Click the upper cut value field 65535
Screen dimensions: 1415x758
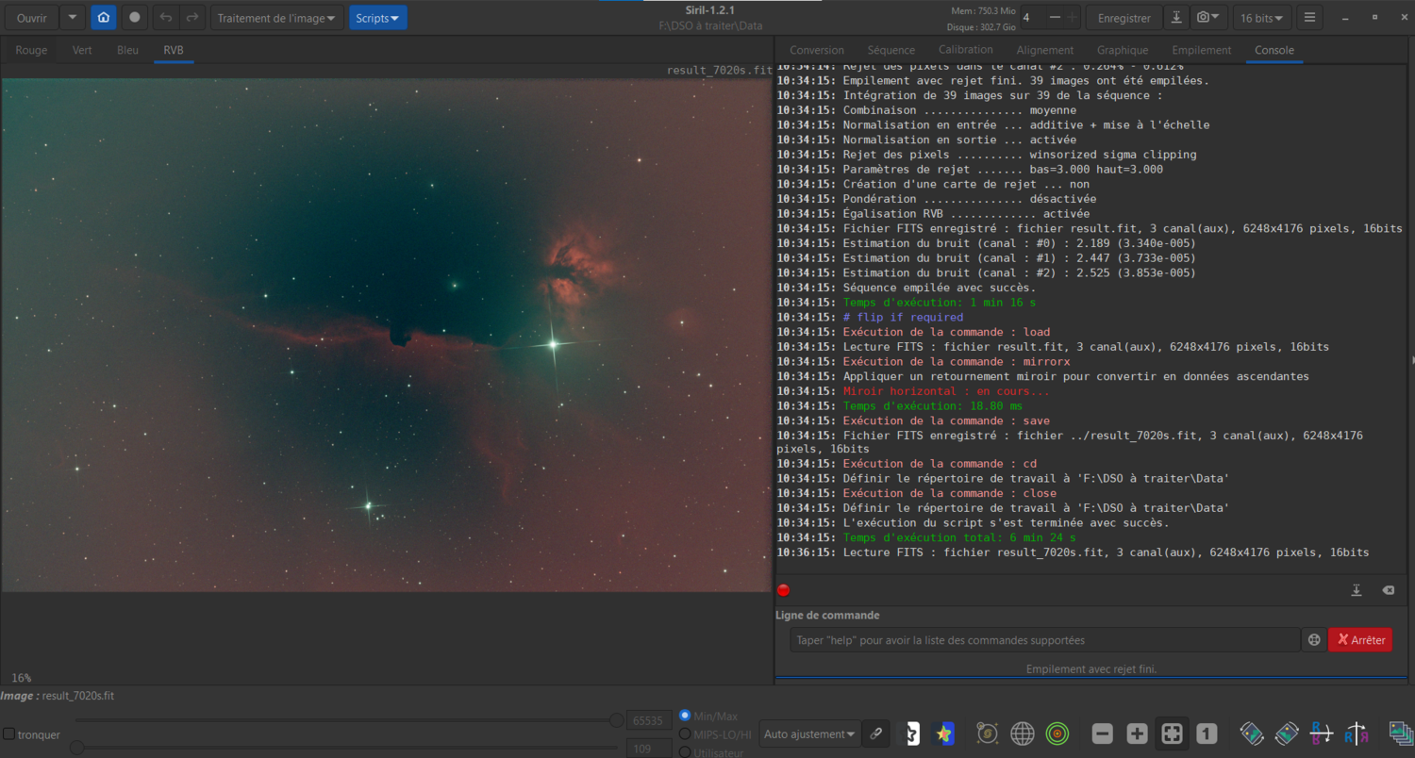point(649,720)
